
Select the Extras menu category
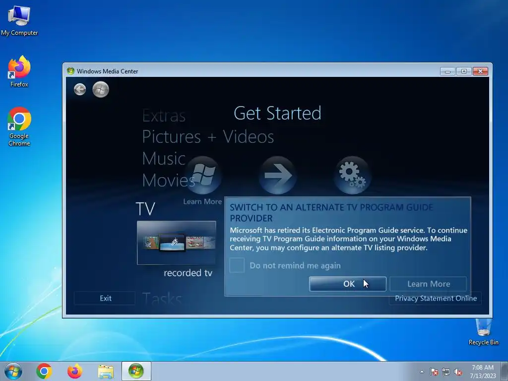164,116
